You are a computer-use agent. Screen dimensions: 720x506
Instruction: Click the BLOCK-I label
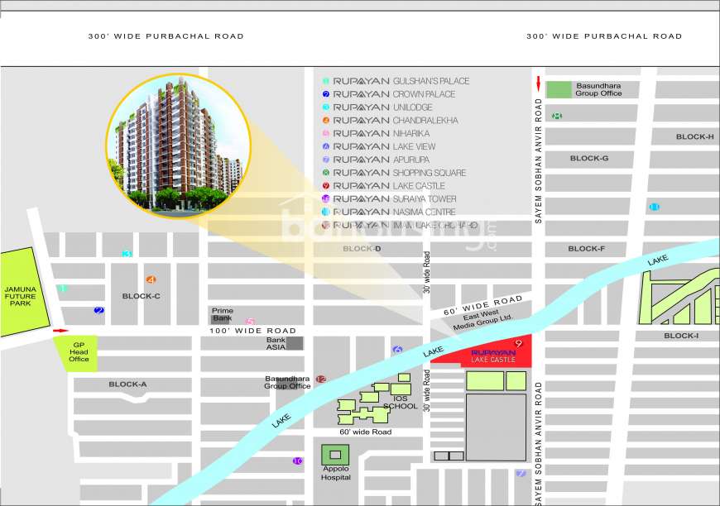681,336
